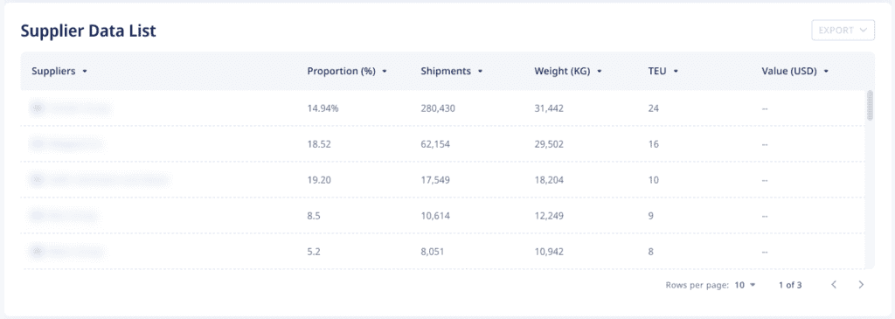Click the Suppliers column header label
The width and height of the screenshot is (895, 319).
(x=53, y=72)
